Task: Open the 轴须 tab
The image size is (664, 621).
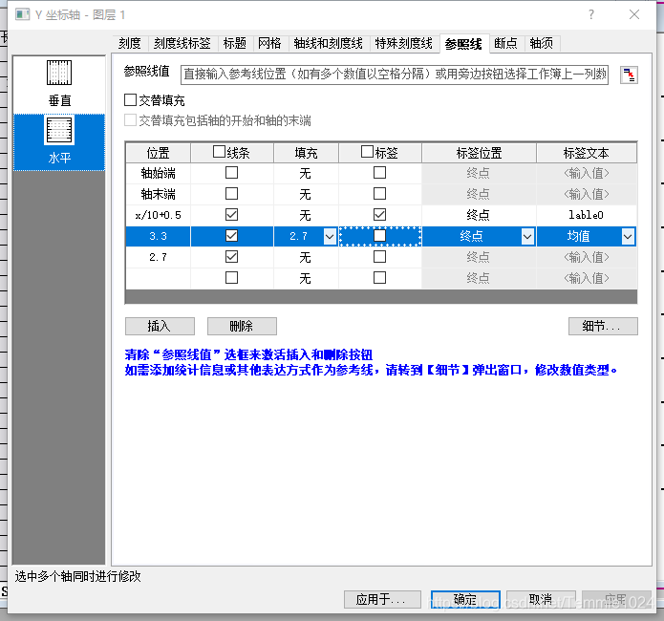Action: [542, 43]
